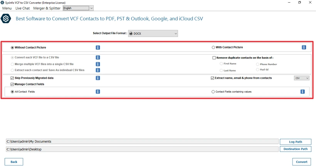Toggle Extract name, email & phone checkbox

pos(212,78)
